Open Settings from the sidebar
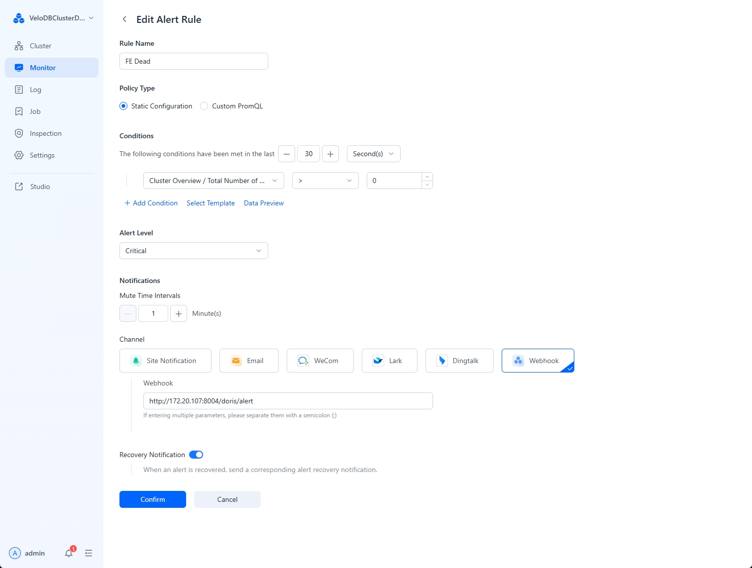This screenshot has width=752, height=568. (x=42, y=155)
